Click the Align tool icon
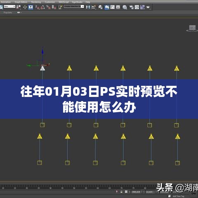The image size is (198, 198). (x=94, y=7)
